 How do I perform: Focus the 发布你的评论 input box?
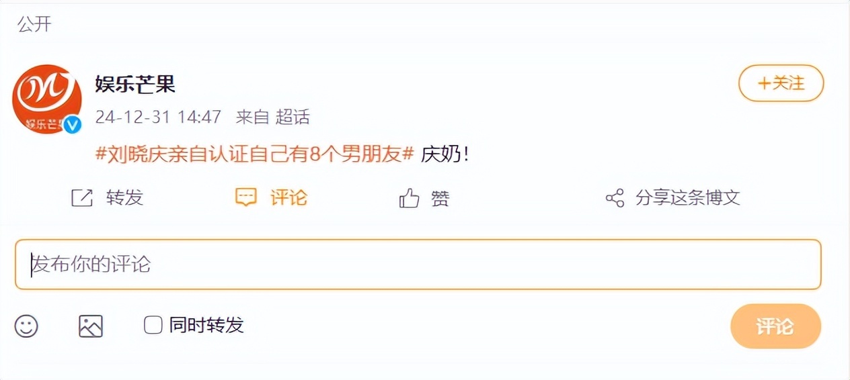point(417,265)
